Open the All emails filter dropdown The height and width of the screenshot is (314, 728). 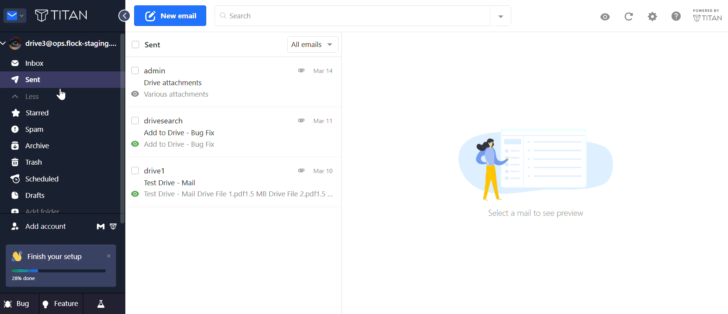coord(312,44)
